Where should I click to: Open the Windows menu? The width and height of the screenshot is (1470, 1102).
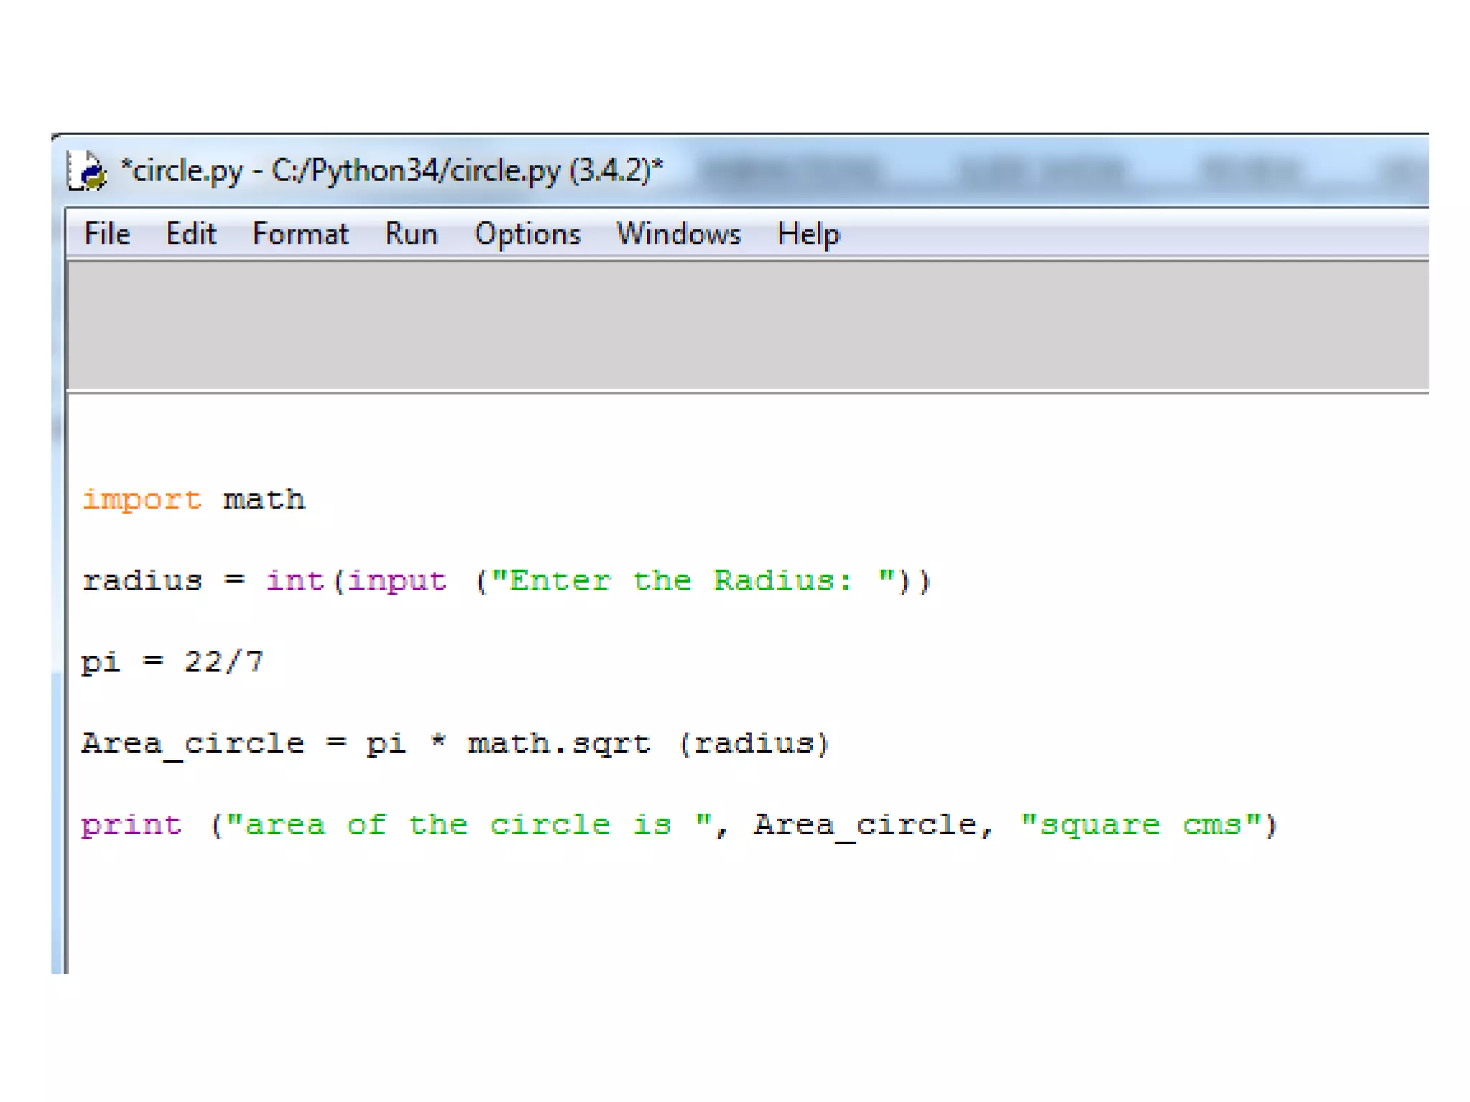click(x=678, y=234)
